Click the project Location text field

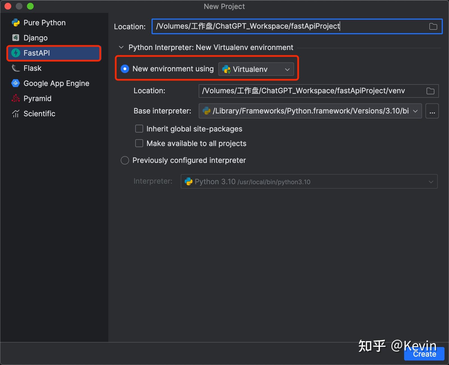coord(289,26)
